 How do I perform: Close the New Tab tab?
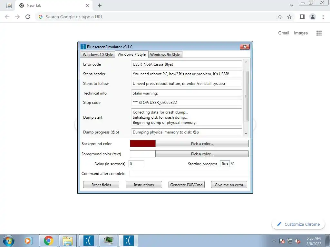coord(87,5)
